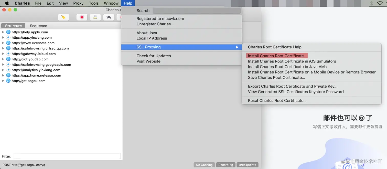Open the Window menu
387x169 pixels.
[111, 3]
